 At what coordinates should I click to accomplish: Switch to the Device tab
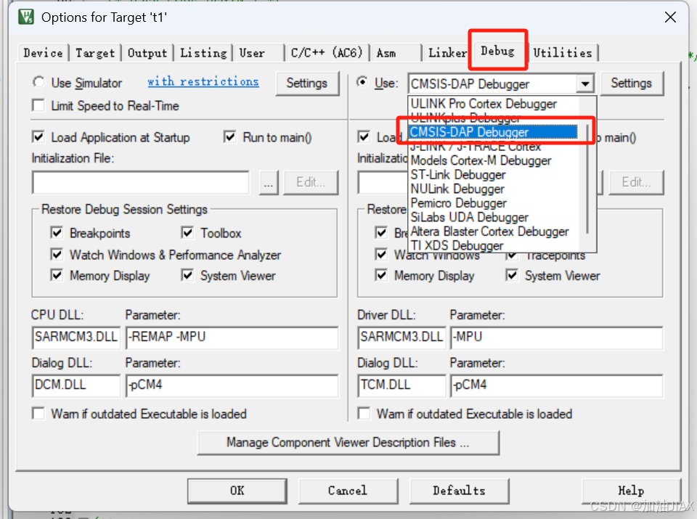43,53
